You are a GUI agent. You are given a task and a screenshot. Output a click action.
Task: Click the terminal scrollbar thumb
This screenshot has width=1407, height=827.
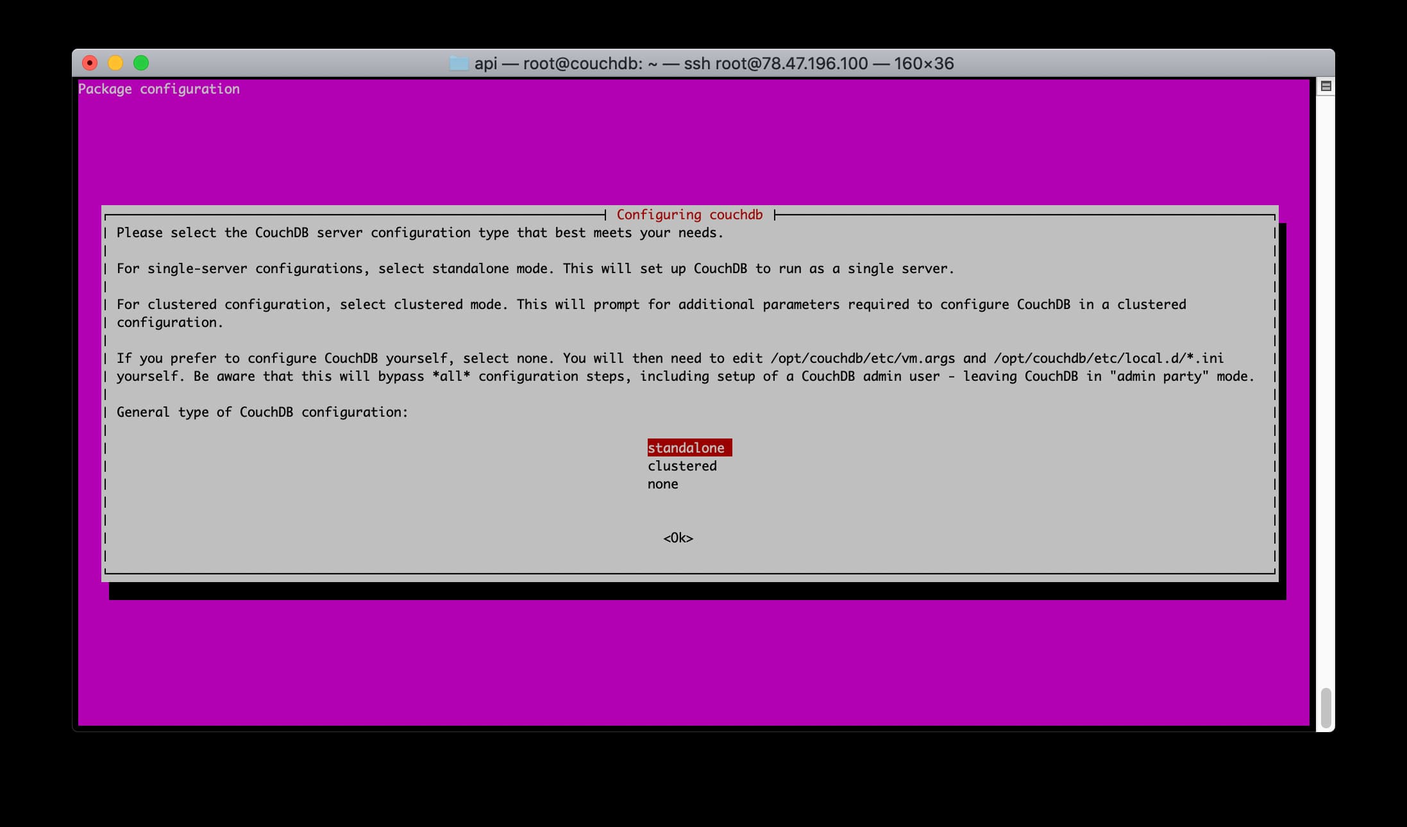[1326, 707]
